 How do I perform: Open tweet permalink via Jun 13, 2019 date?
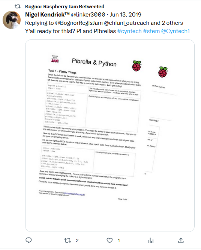point(126,15)
